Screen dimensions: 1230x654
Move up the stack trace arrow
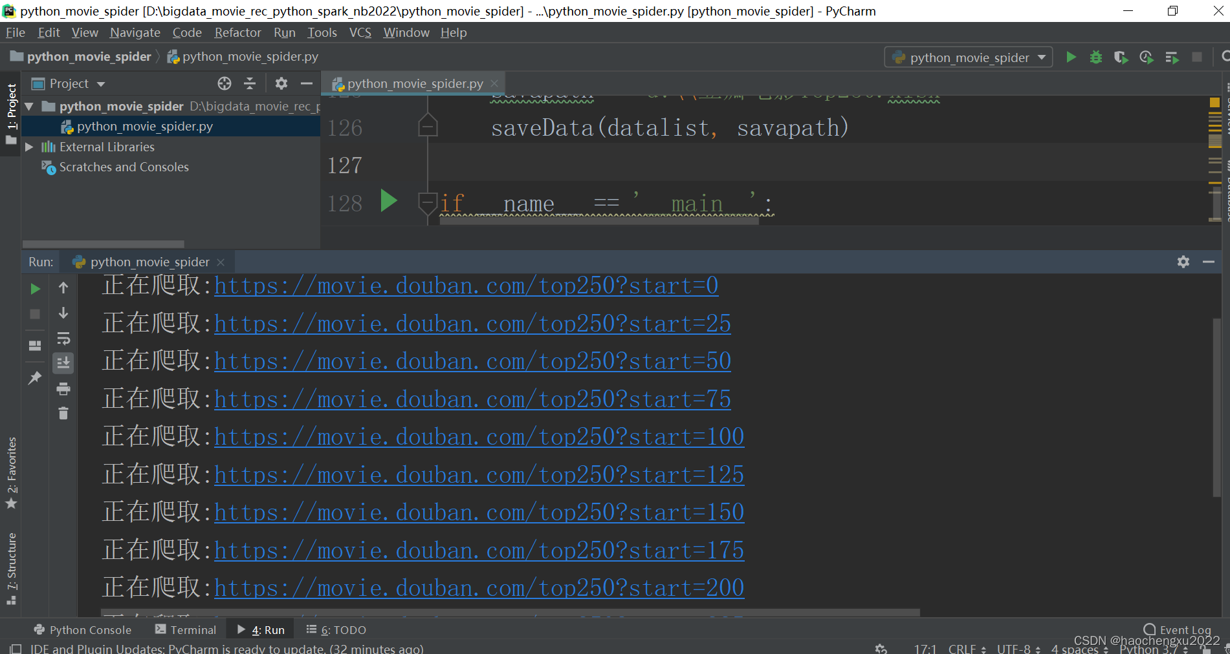coord(63,288)
